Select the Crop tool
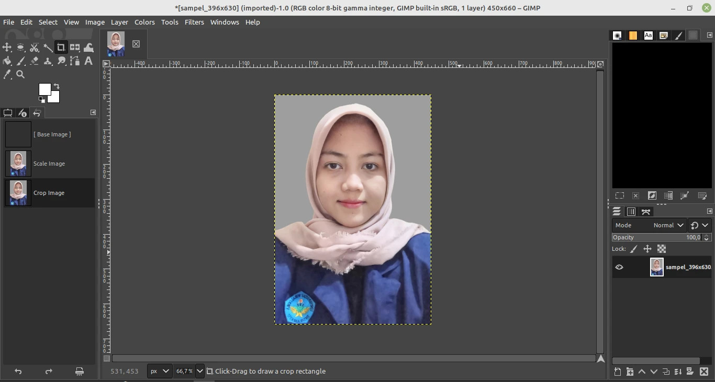Image resolution: width=715 pixels, height=382 pixels. tap(61, 48)
